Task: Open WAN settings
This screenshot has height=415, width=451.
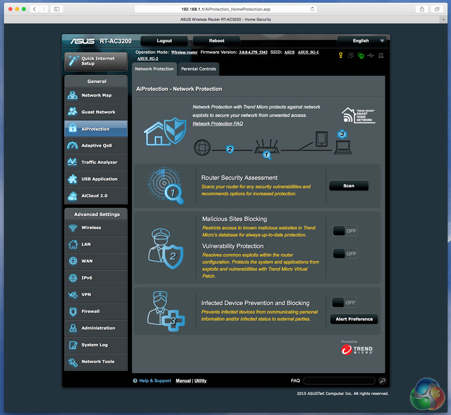Action: 96,261
